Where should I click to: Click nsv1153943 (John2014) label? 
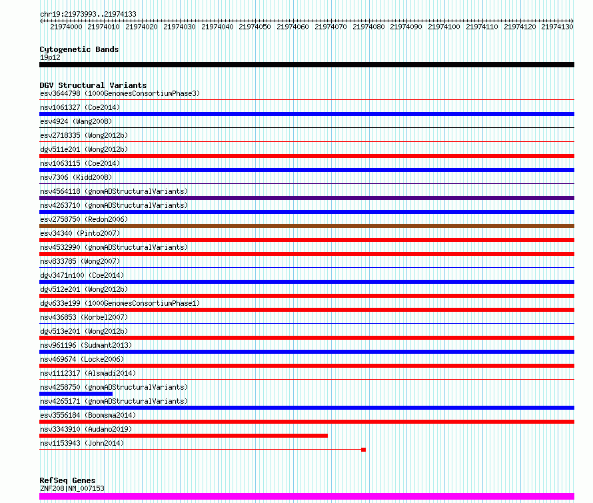[x=82, y=443]
